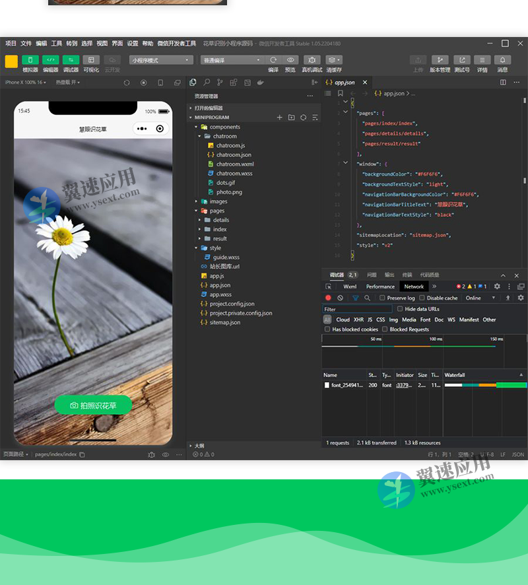Tick the Hide data URLs checkbox
Screen dimensions: 528x585
tap(400, 309)
